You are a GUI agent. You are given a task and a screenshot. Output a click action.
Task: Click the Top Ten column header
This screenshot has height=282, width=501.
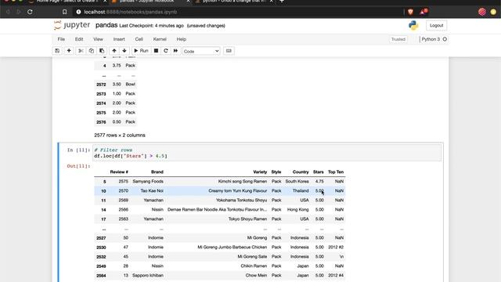click(x=336, y=172)
